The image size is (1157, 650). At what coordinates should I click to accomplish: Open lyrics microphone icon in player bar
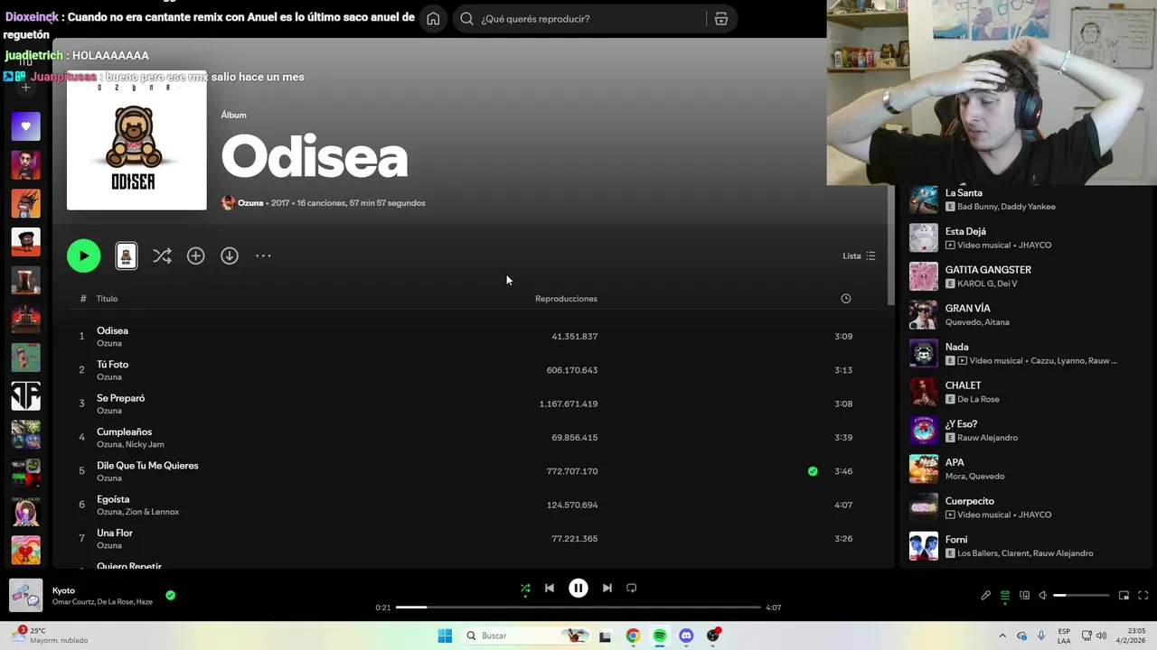986,595
